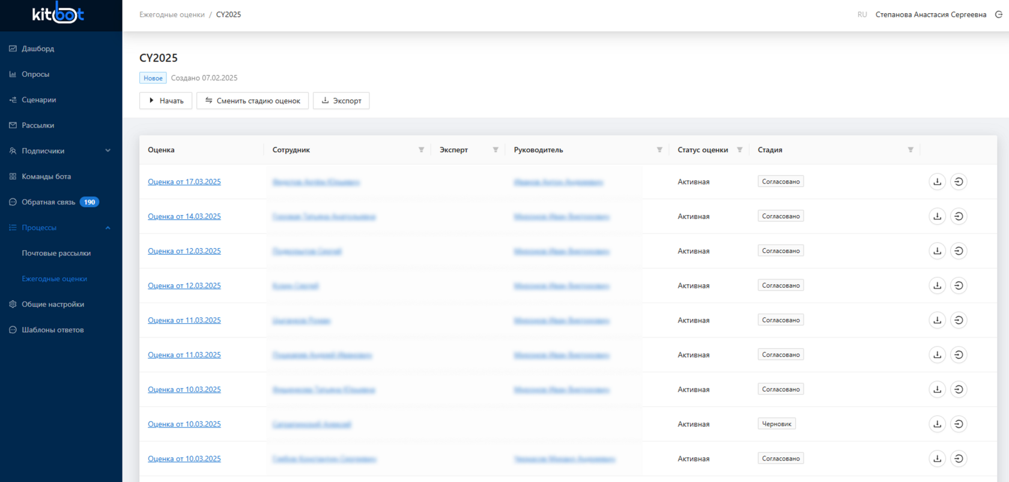Viewport: 1009px width, 482px height.
Task: Open Команды бота section
Action: [x=46, y=176]
